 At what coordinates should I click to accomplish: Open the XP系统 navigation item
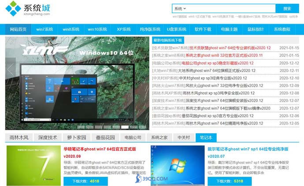[x=123, y=29]
